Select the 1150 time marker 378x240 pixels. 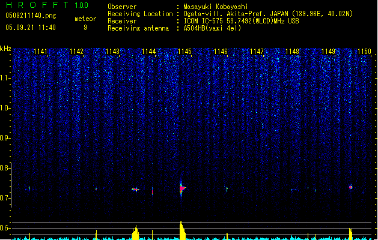coord(364,52)
